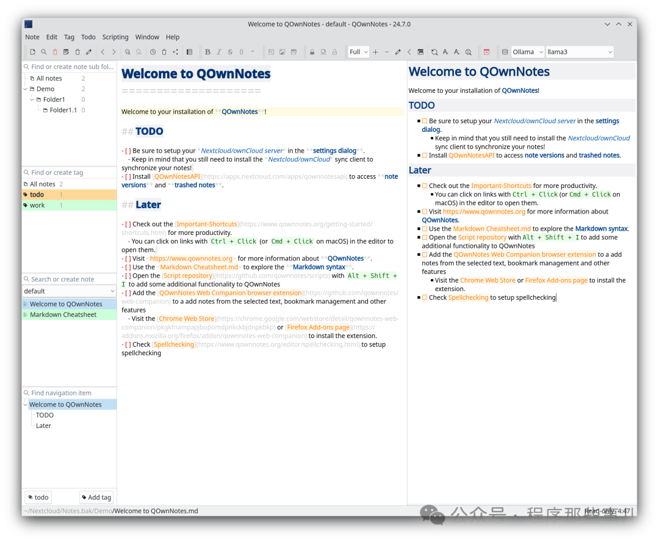This screenshot has width=659, height=542.
Task: Select the Markdown Cheatsheet note
Action: [x=70, y=314]
